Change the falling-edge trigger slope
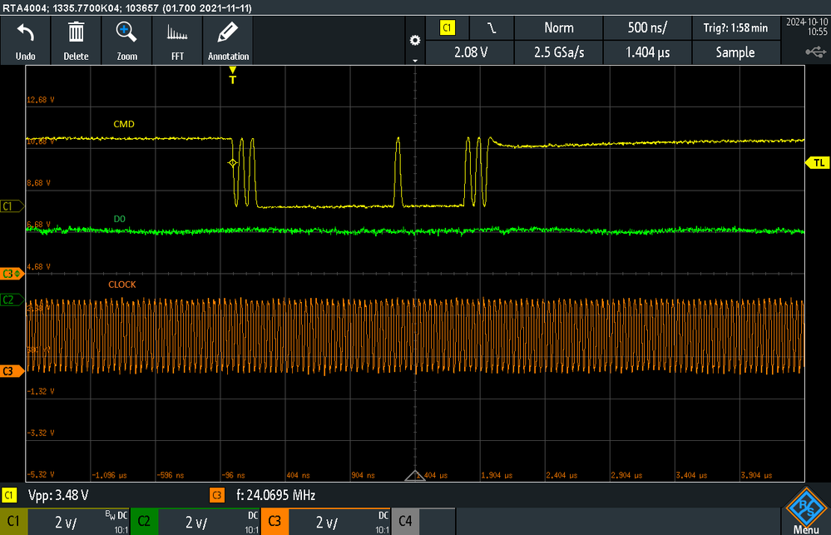The image size is (831, 535). 492,28
